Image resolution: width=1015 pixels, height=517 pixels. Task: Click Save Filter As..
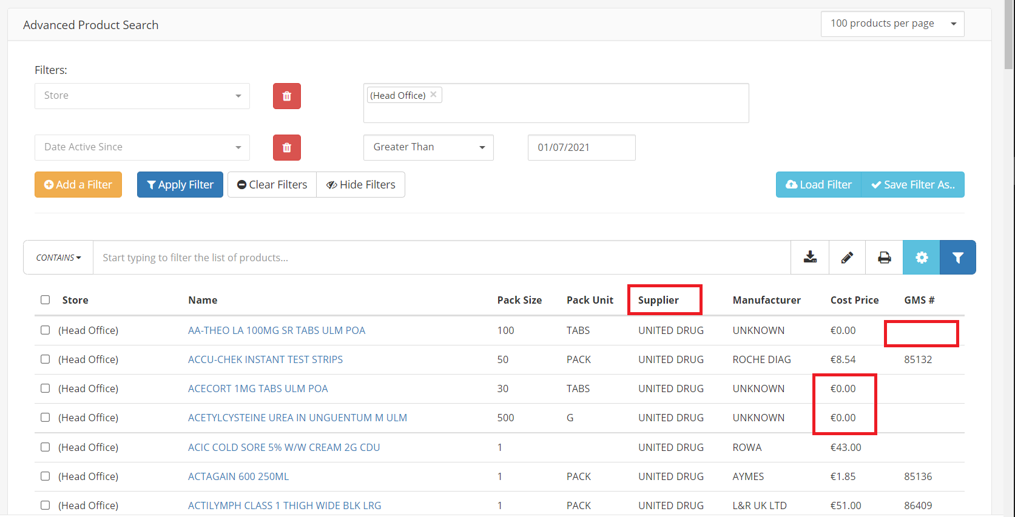click(913, 185)
